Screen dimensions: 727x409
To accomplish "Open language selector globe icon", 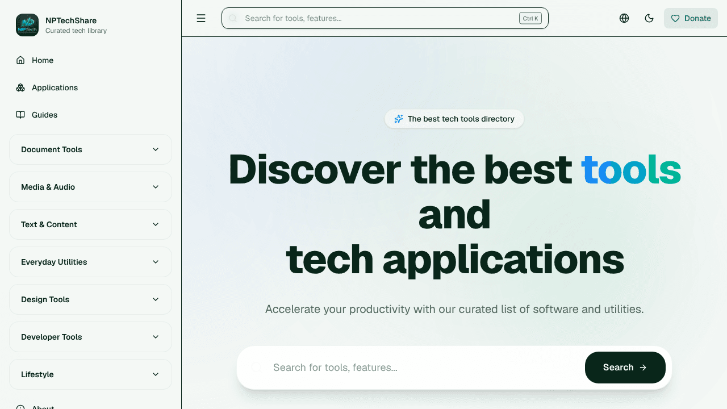I will [x=624, y=18].
